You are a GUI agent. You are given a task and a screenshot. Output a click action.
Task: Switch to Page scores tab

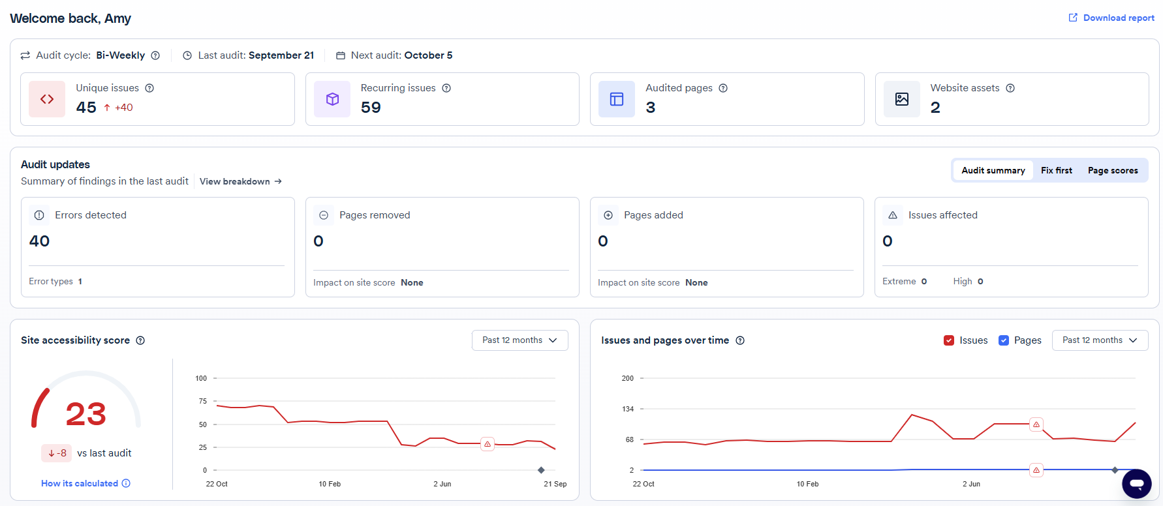point(1113,170)
